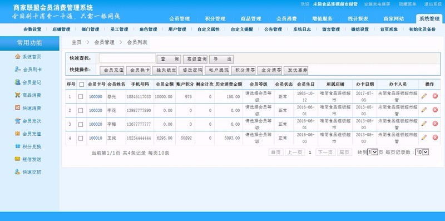The image size is (445, 221).
Task: Open 会员登记 in the sidebar
Action: pyautogui.click(x=28, y=82)
